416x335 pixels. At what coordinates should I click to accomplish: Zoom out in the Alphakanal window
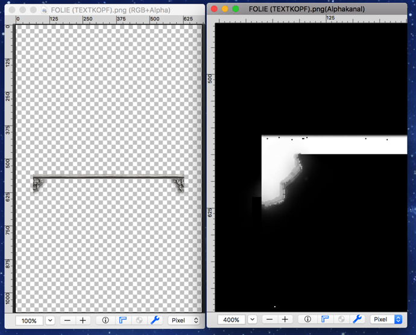click(x=269, y=319)
